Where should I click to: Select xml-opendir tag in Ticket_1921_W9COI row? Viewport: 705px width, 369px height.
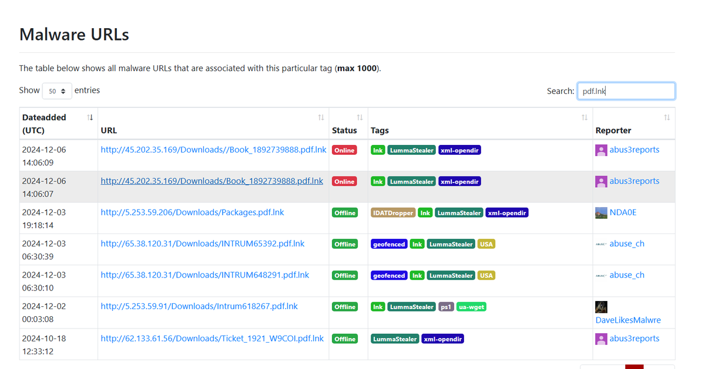pos(442,339)
